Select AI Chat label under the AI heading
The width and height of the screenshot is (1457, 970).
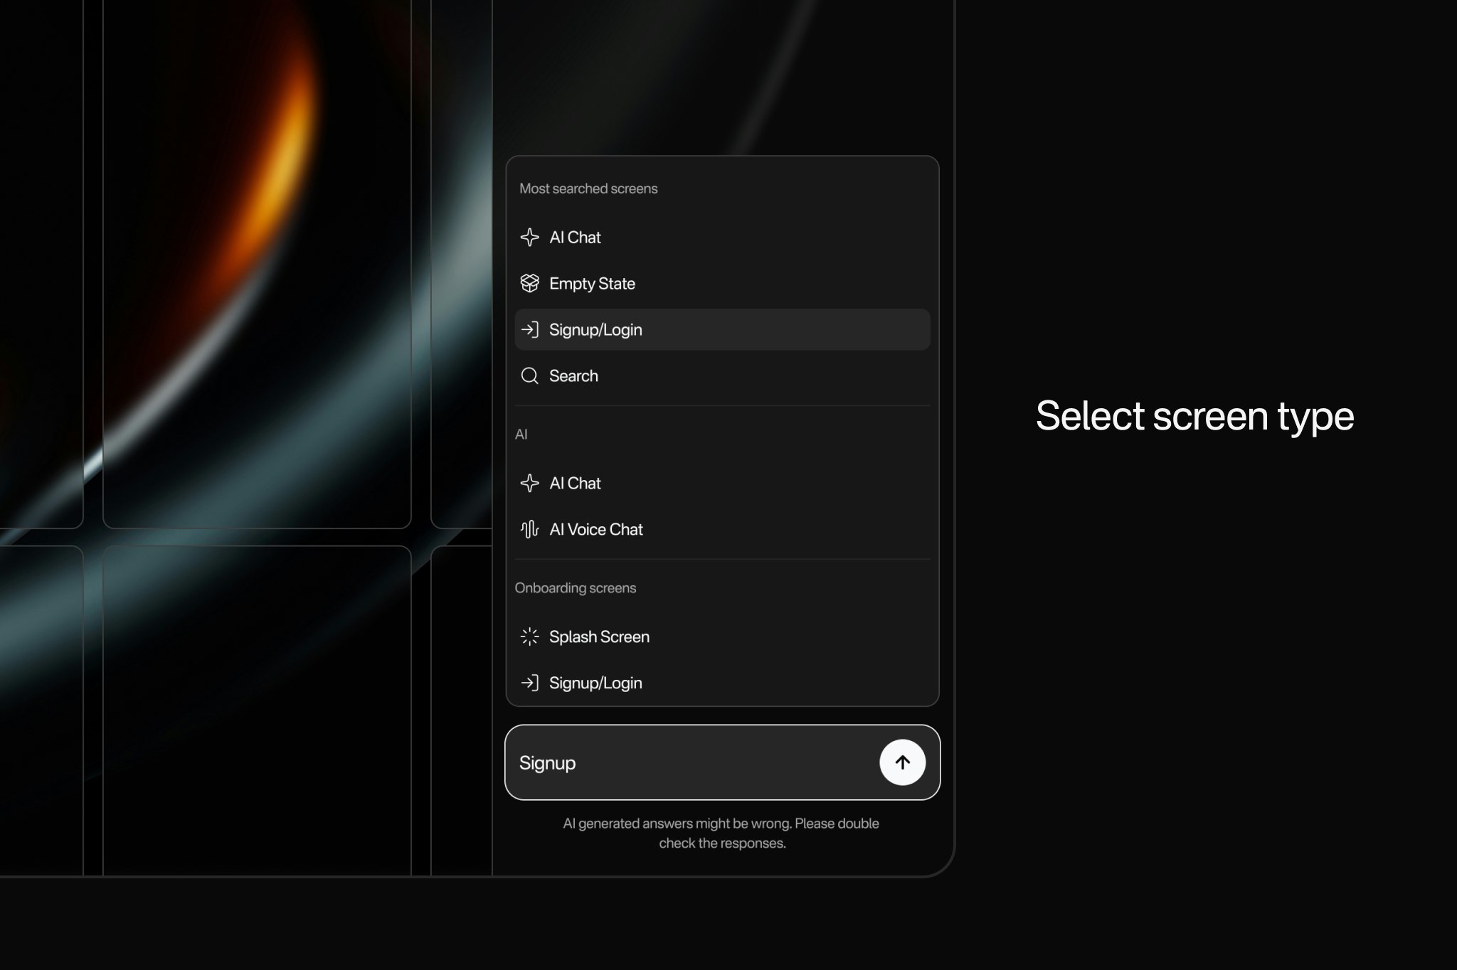(x=575, y=484)
